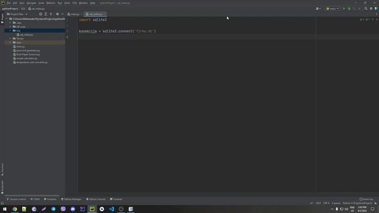
Task: Open the Navigate menu
Action: pyautogui.click(x=31, y=3)
